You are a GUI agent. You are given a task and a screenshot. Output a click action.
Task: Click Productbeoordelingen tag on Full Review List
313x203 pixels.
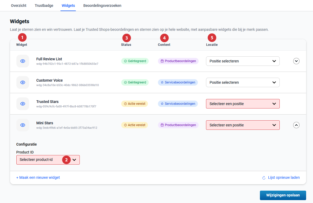(178, 61)
